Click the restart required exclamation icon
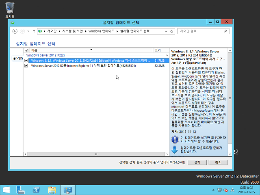 [x=175, y=139]
